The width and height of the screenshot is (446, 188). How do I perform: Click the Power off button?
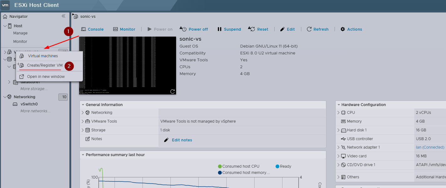coord(194,29)
